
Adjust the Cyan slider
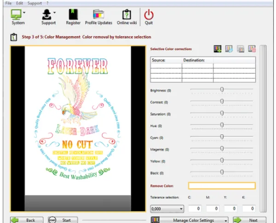(x=222, y=137)
